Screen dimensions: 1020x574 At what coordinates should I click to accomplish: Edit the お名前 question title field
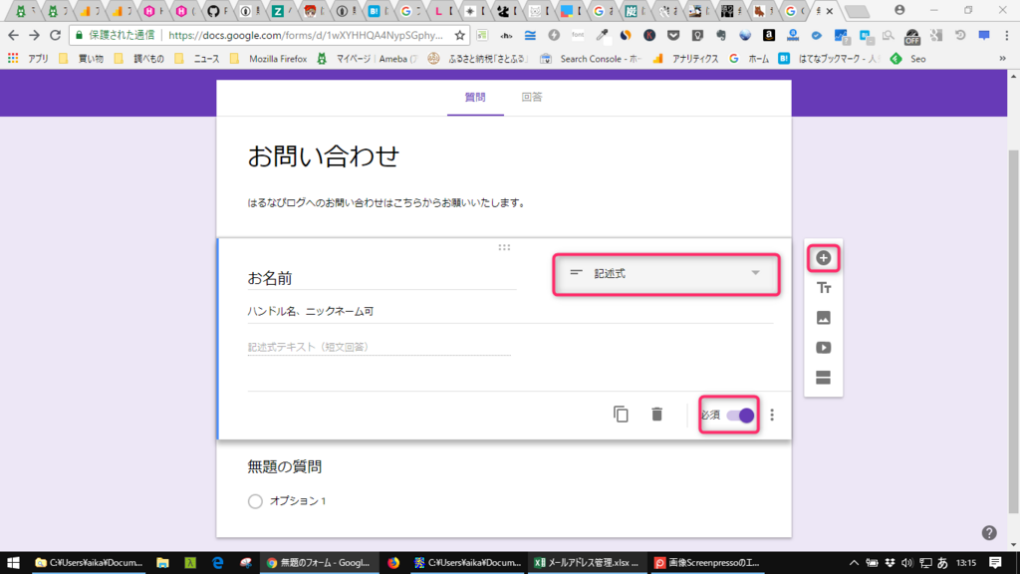(x=382, y=279)
